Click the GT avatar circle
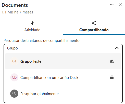Viewport: 125px width, 104px height. click(14, 61)
